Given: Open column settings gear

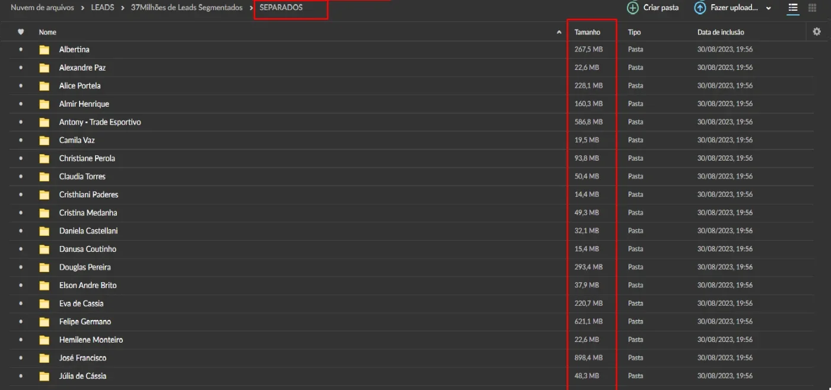Looking at the screenshot, I should 817,31.
